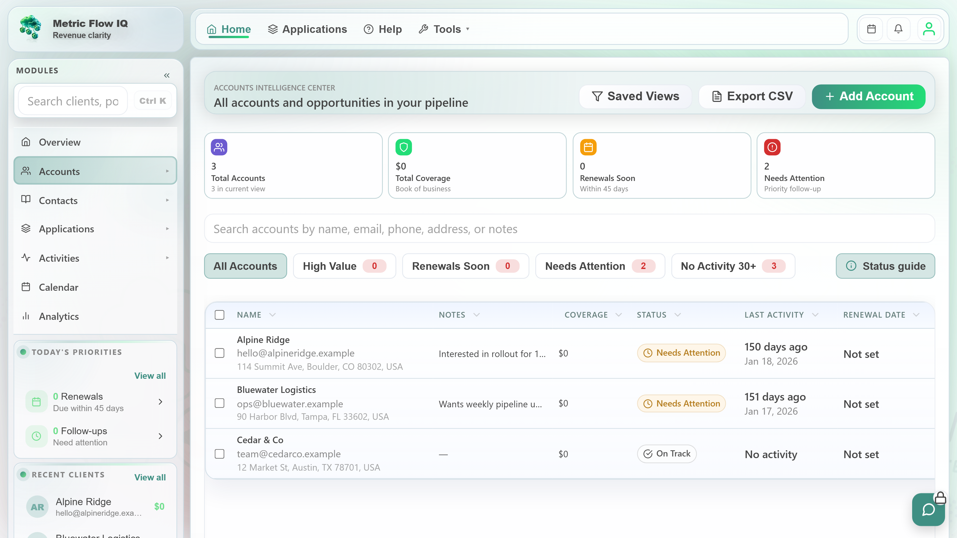
Task: Click the Calendar icon in sidebar modules
Action: point(26,287)
